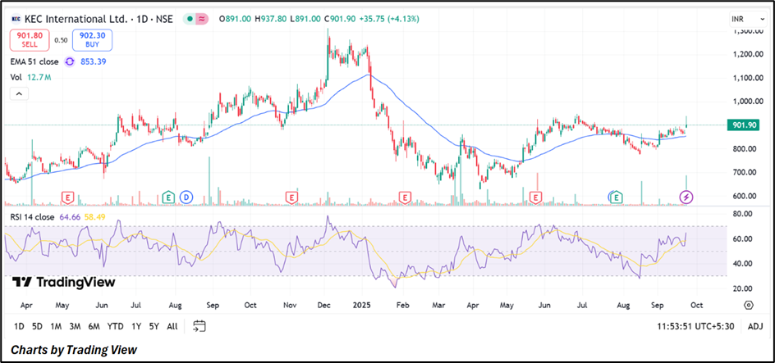Click the volume value 12.7M
775x363 pixels.
pyautogui.click(x=39, y=77)
